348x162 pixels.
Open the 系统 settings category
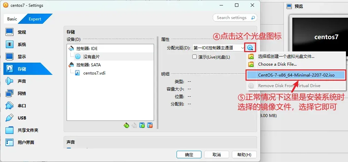[22, 45]
